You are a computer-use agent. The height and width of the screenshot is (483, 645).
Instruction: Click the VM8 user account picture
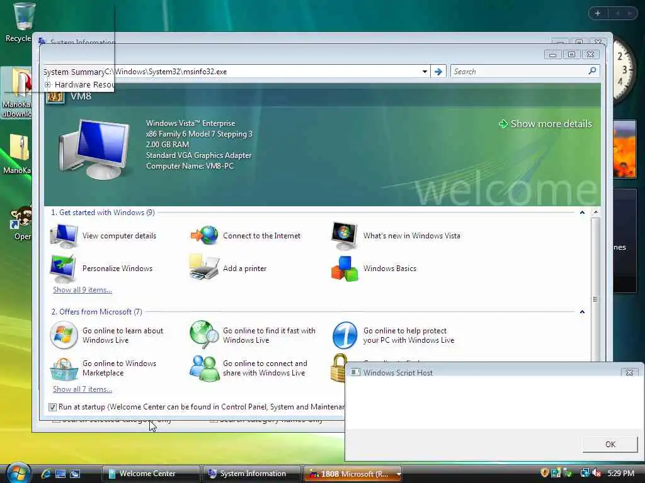click(55, 97)
